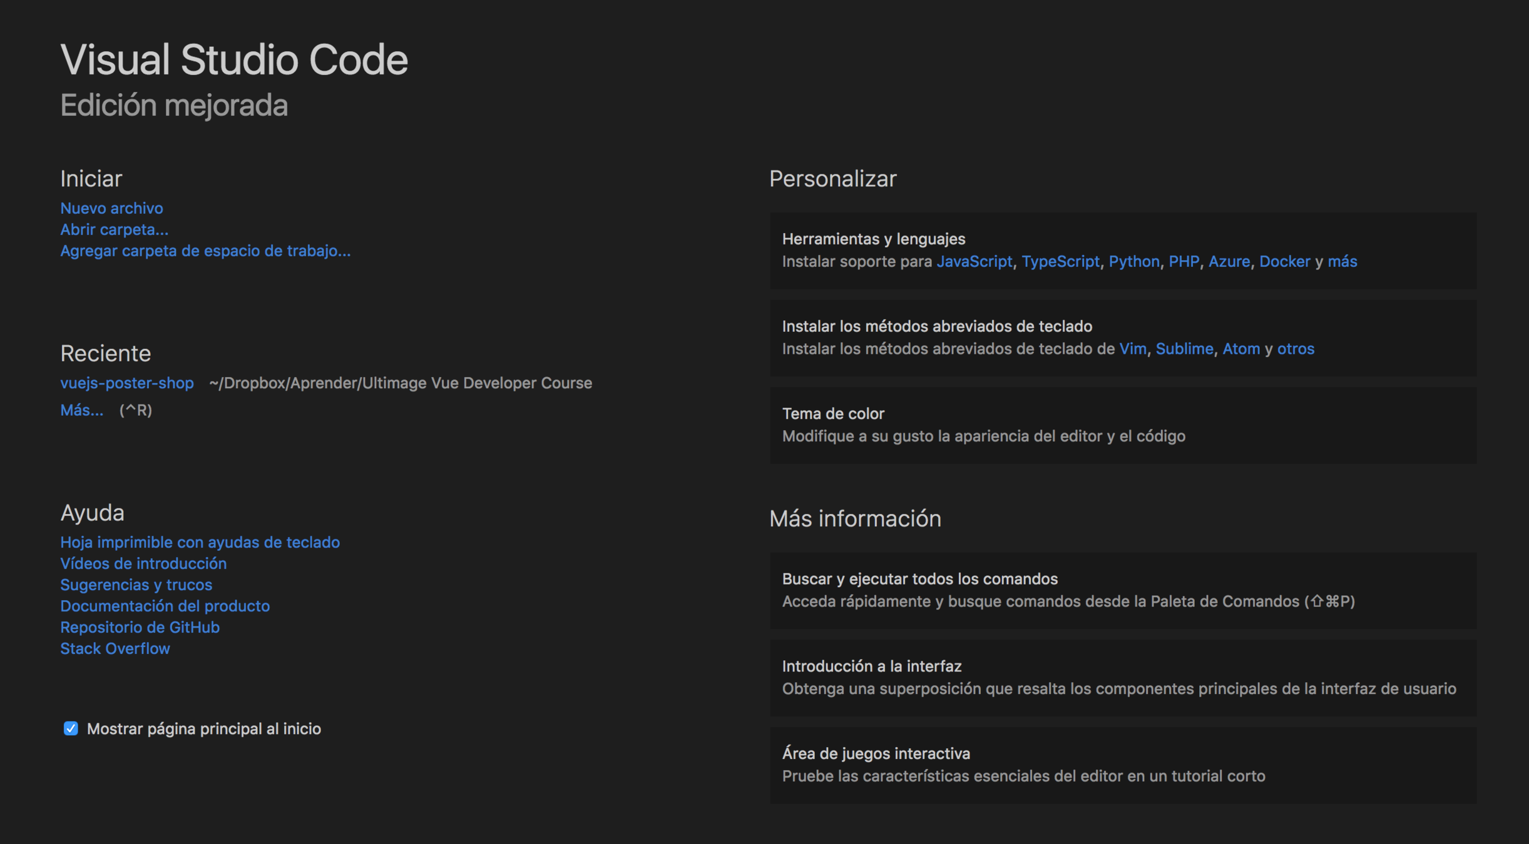1529x844 pixels.
Task: Open 'Repositorio de GitHub' link
Action: [x=140, y=627]
